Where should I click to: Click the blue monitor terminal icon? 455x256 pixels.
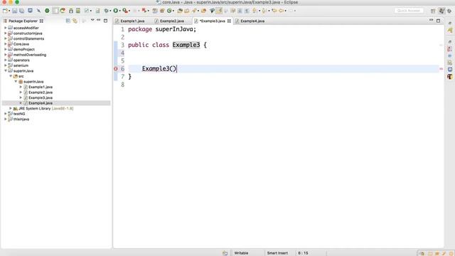click(30, 11)
